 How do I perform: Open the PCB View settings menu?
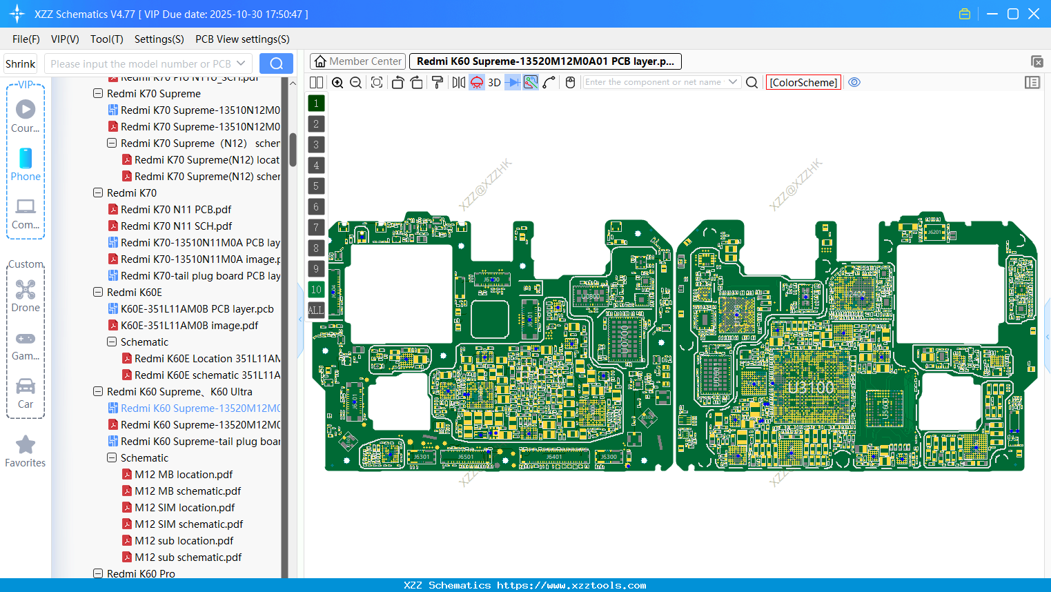tap(242, 39)
